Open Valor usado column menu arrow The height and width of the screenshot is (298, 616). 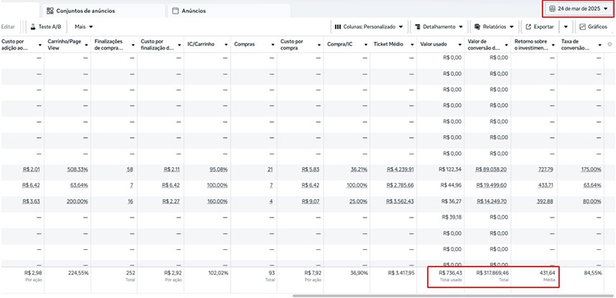459,45
